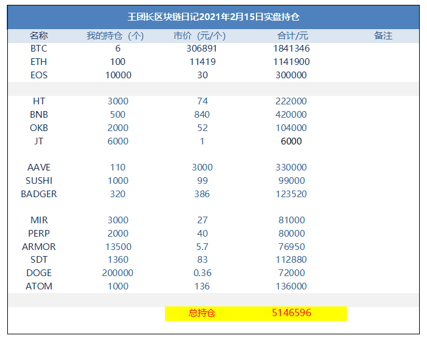The width and height of the screenshot is (427, 341).
Task: Select SDT total cell 112880
Action: point(291,260)
